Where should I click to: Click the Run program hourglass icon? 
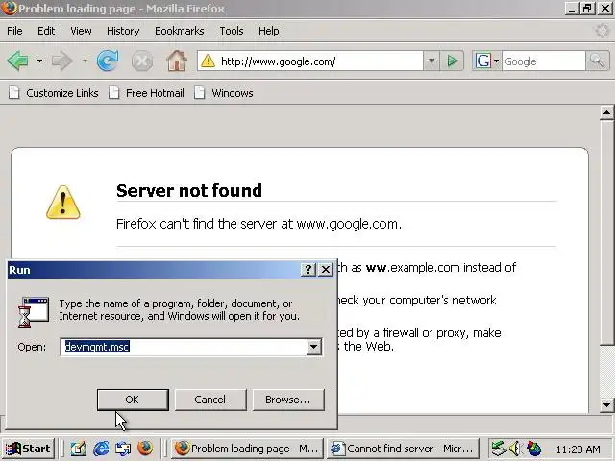click(x=34, y=312)
